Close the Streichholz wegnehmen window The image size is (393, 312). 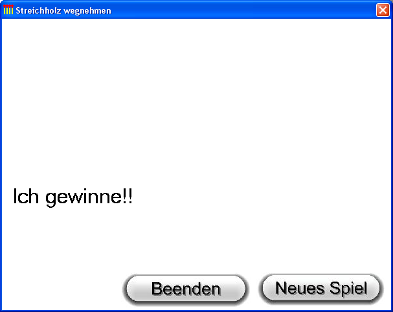[383, 10]
